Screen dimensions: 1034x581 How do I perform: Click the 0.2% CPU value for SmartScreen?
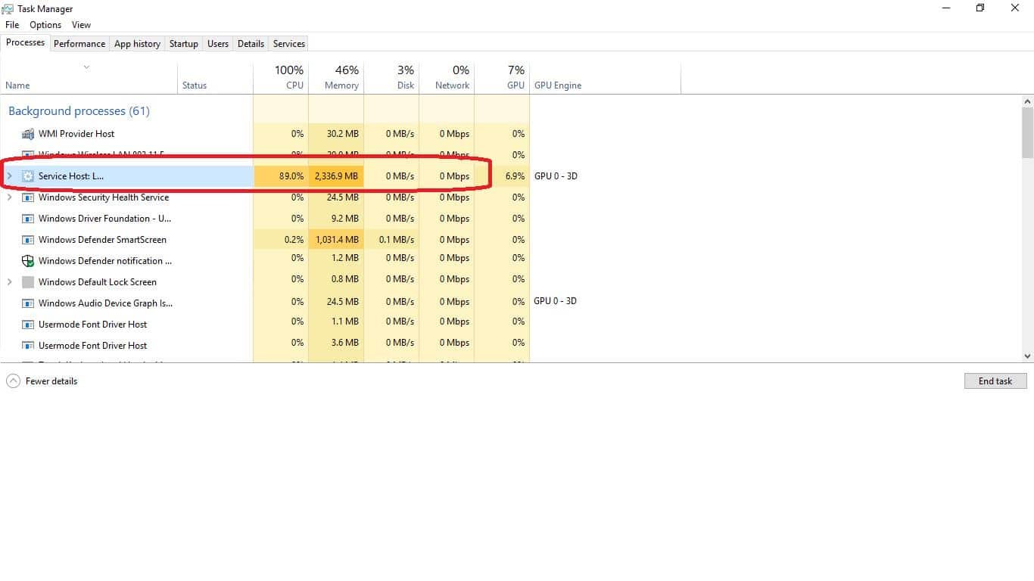[x=293, y=240]
